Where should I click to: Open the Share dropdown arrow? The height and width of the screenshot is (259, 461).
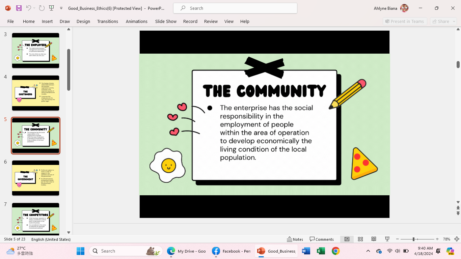pyautogui.click(x=454, y=21)
